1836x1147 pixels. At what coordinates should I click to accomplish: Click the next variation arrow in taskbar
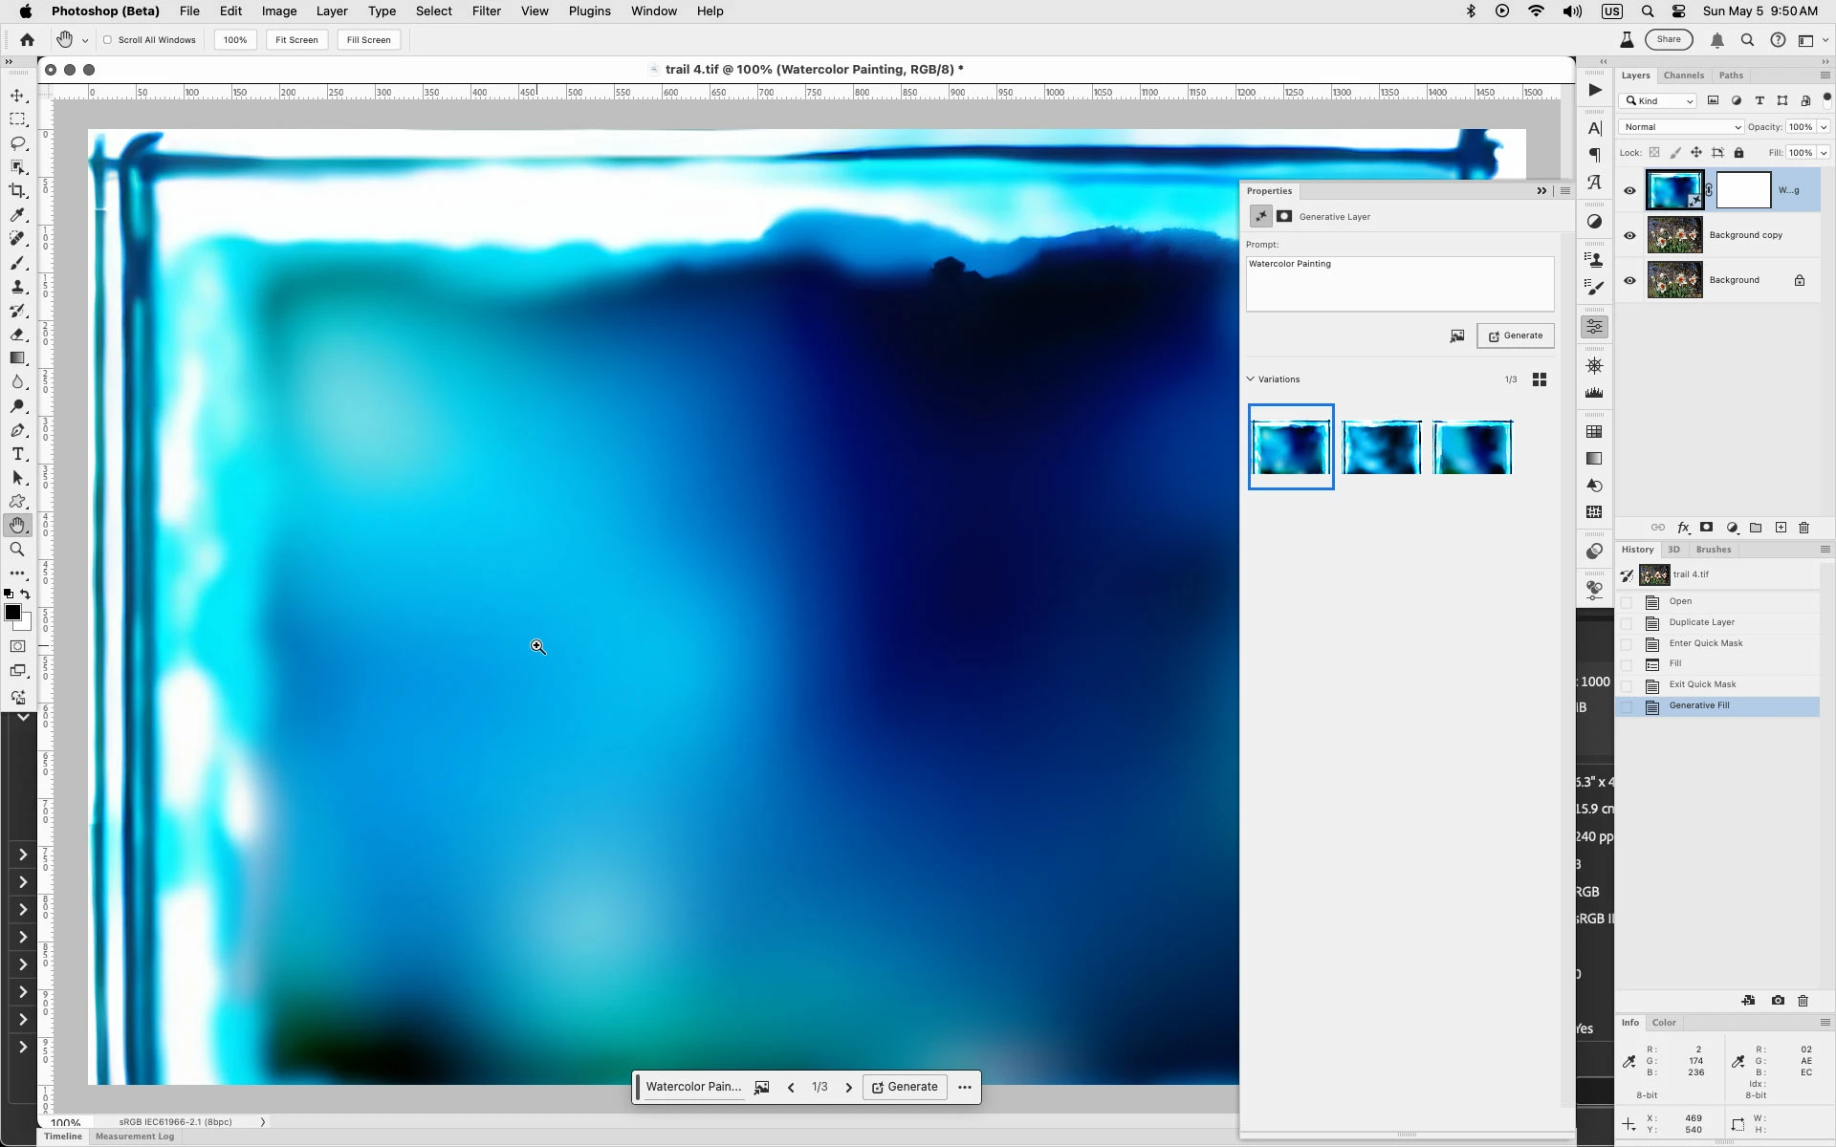848,1088
